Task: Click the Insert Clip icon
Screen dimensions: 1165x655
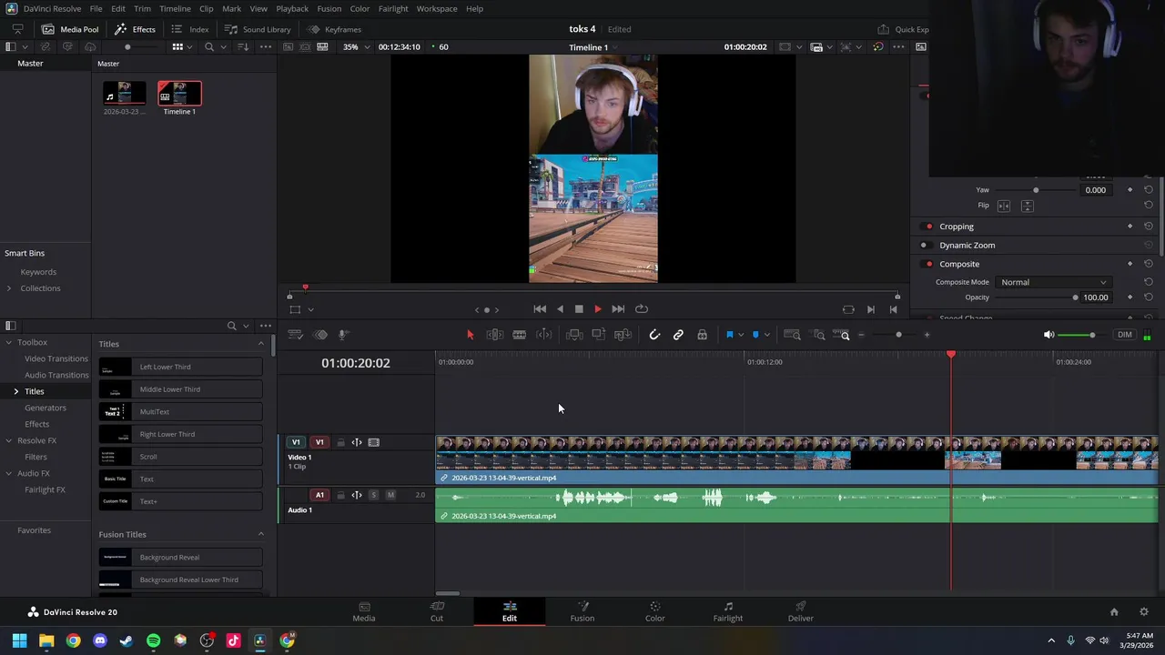Action: click(x=574, y=335)
